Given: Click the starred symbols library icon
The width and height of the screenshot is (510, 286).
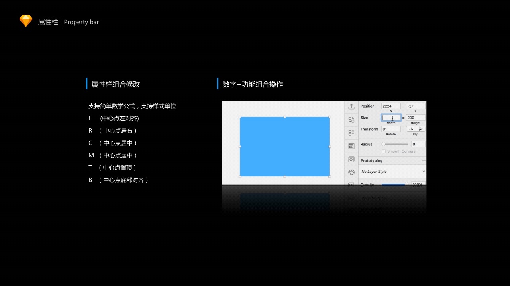Looking at the screenshot, I should (x=351, y=159).
